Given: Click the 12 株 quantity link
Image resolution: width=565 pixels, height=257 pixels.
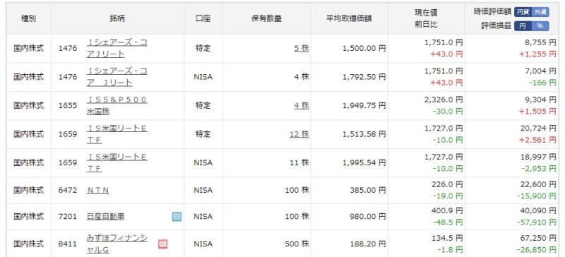Looking at the screenshot, I should coord(299,134).
